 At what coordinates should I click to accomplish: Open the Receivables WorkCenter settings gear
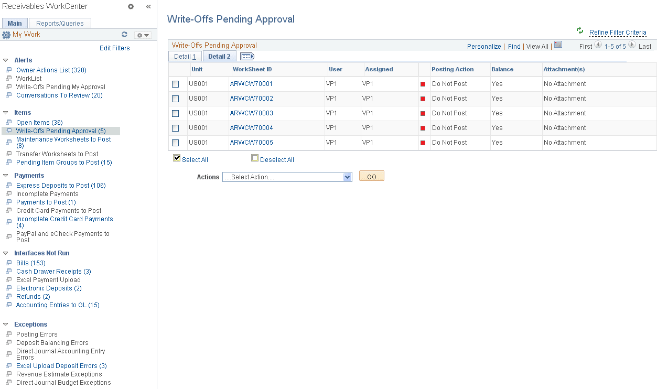pos(130,6)
